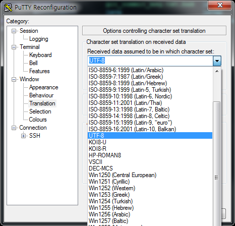This screenshot has width=235, height=226.
Task: Select Win1256 (Arabic)
Action: click(150, 214)
